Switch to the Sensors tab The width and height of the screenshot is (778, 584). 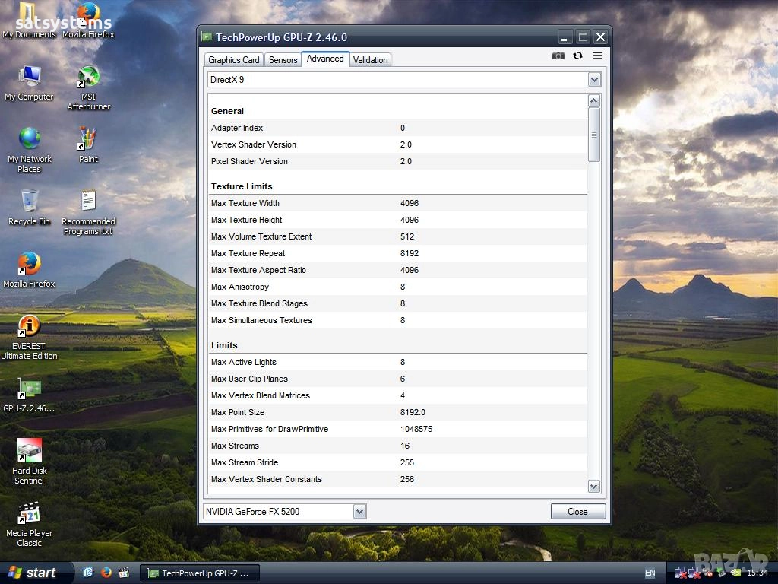point(283,60)
